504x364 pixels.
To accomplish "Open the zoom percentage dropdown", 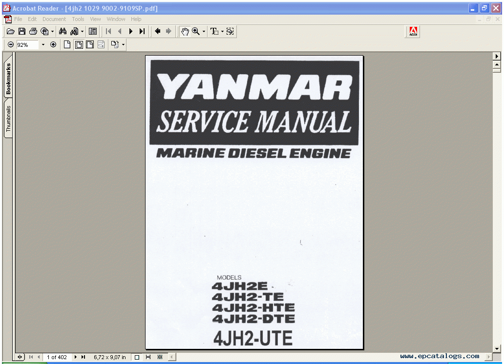I will [x=43, y=44].
